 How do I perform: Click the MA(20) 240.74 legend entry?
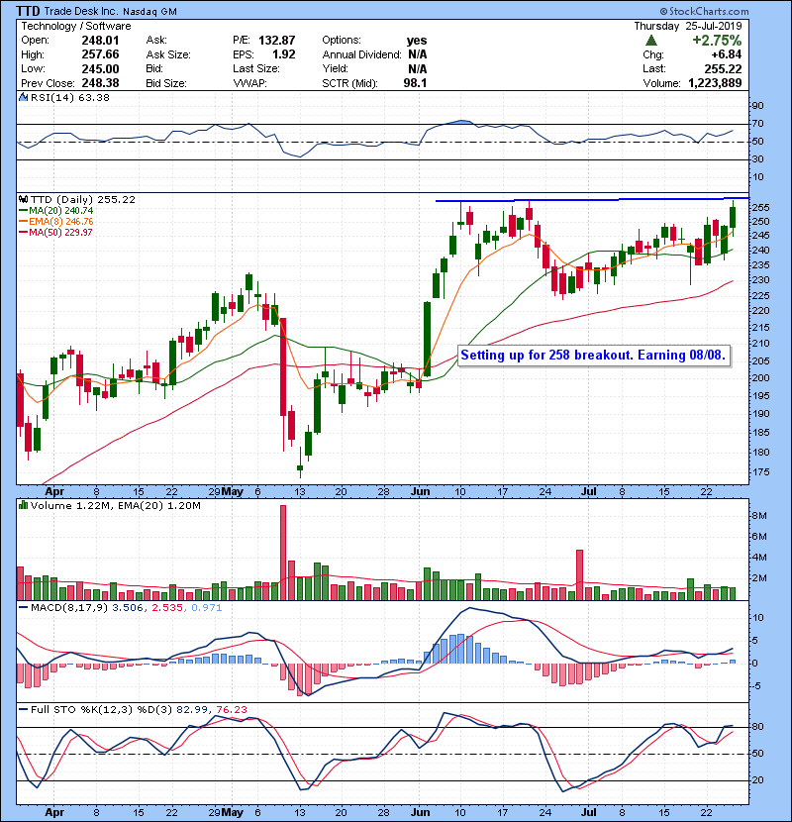pyautogui.click(x=56, y=210)
